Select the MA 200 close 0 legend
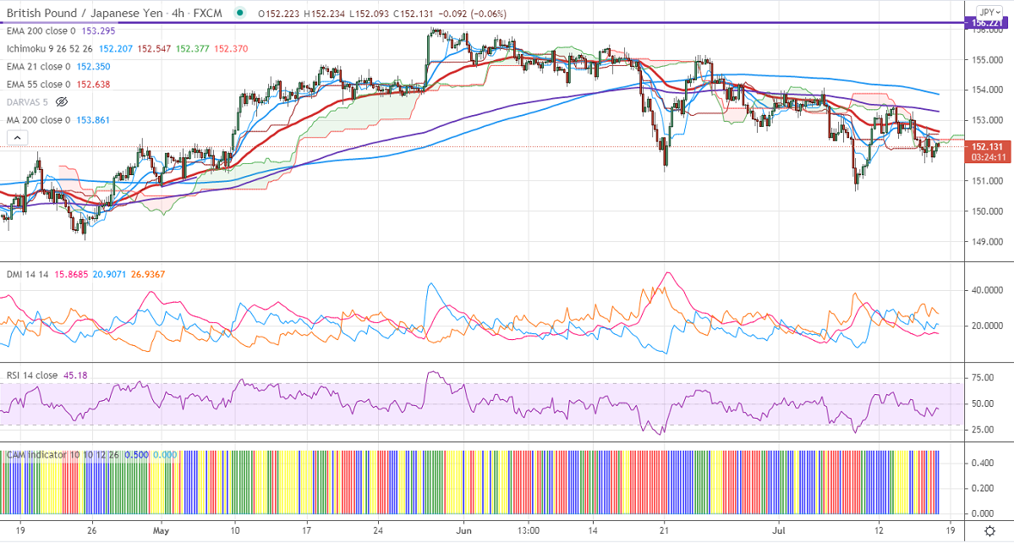 pyautogui.click(x=38, y=120)
